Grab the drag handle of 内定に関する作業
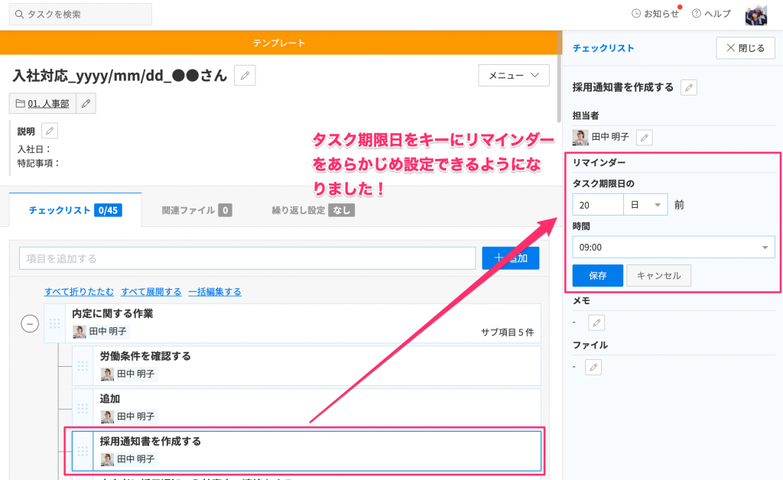 click(x=54, y=323)
